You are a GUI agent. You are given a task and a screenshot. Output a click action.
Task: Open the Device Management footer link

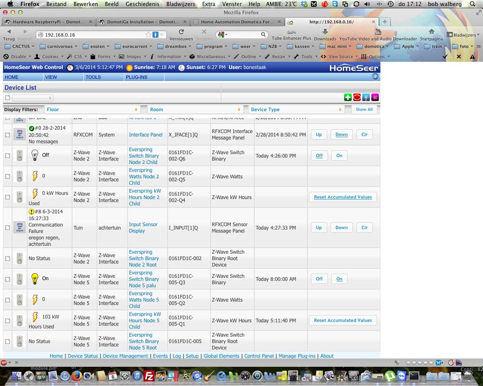pos(126,356)
